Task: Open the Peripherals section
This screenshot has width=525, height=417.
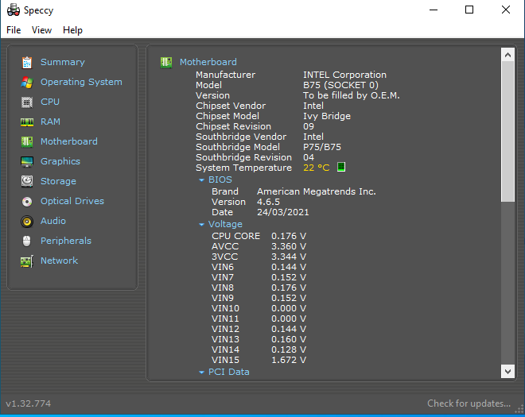Action: tap(66, 241)
